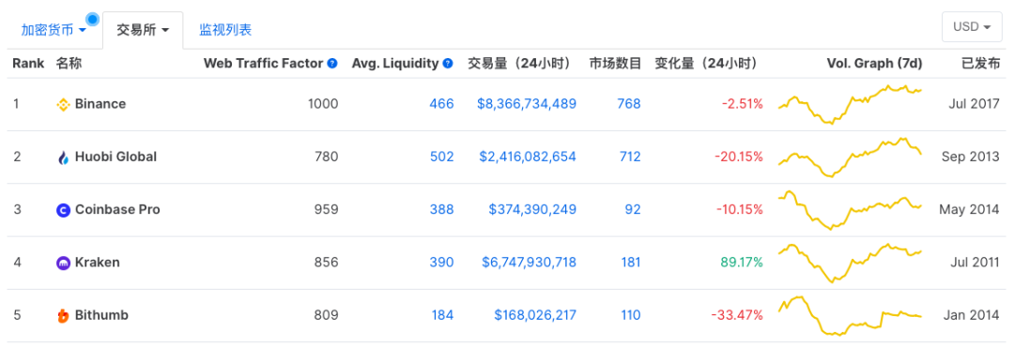This screenshot has width=1014, height=346.
Task: Open the Bithumb exchange link
Action: pos(101,316)
